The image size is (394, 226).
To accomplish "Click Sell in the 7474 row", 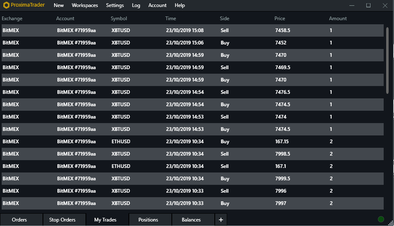I will (x=225, y=117).
